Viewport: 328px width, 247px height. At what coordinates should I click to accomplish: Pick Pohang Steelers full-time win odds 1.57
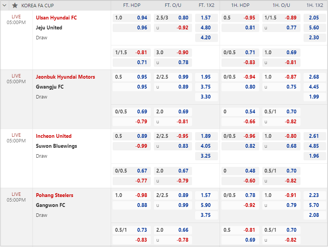pyautogui.click(x=206, y=195)
